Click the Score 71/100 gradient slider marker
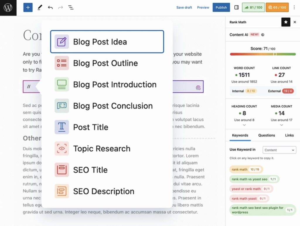 [x=275, y=54]
